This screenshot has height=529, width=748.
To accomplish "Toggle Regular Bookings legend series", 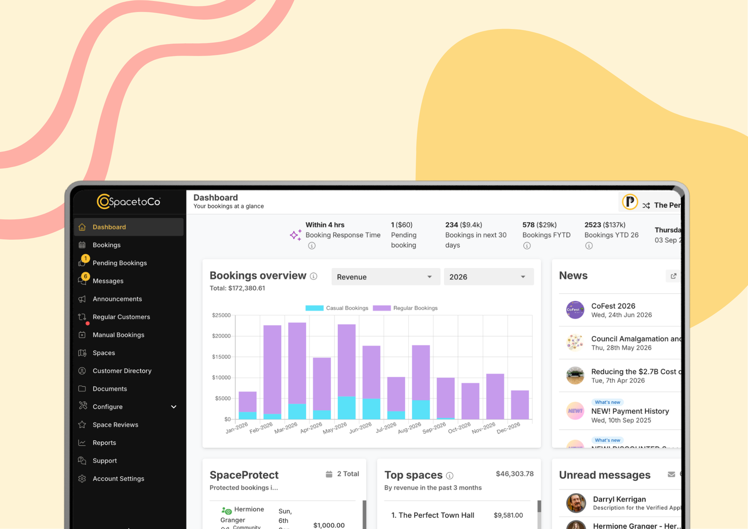I will (405, 308).
